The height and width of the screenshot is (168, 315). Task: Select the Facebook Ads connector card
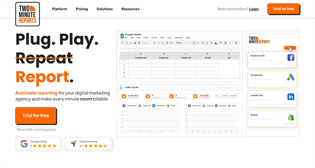[x=272, y=60]
